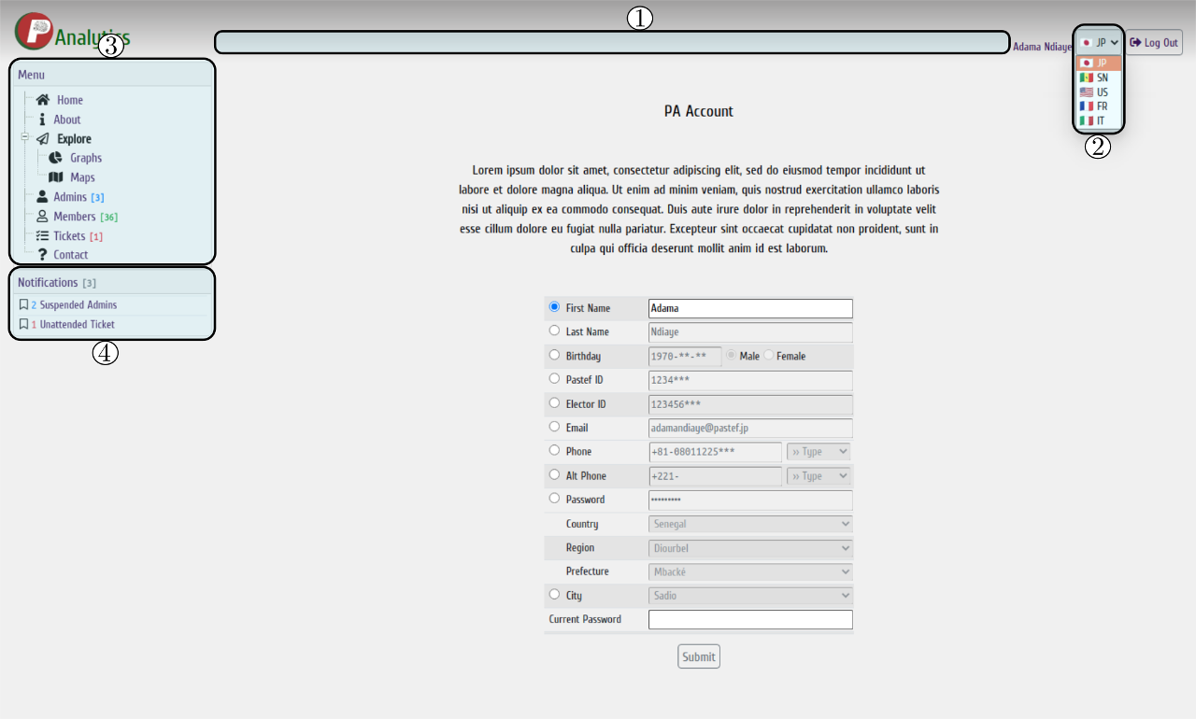Click the PA Analytics logo
The width and height of the screenshot is (1196, 719).
(34, 30)
